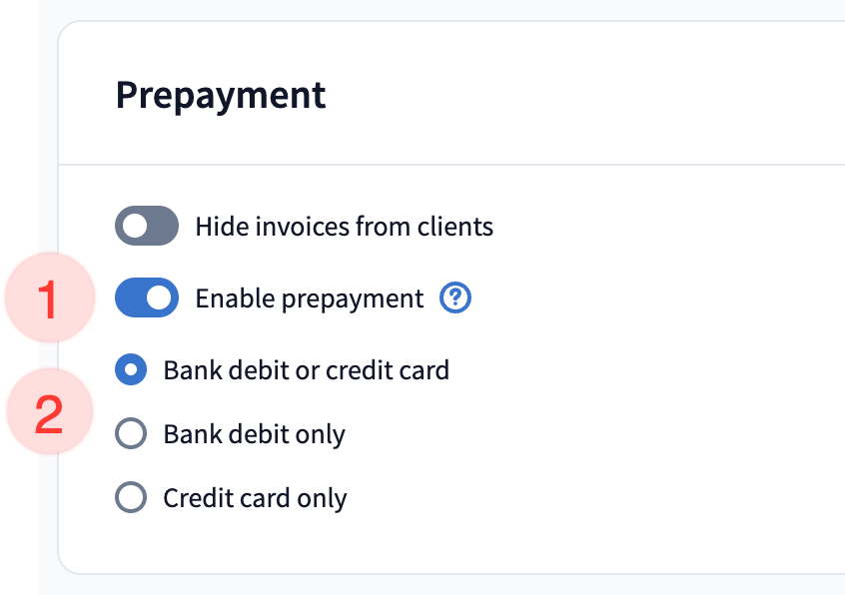Viewport: 845px width, 595px height.
Task: Click the "Hide invoices from clients" label text
Action: 344,227
